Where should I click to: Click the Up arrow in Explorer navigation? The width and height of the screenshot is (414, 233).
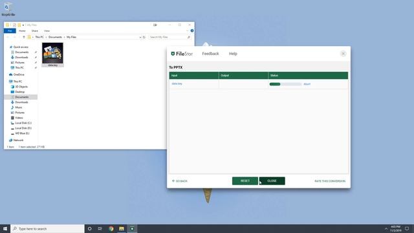[24, 38]
